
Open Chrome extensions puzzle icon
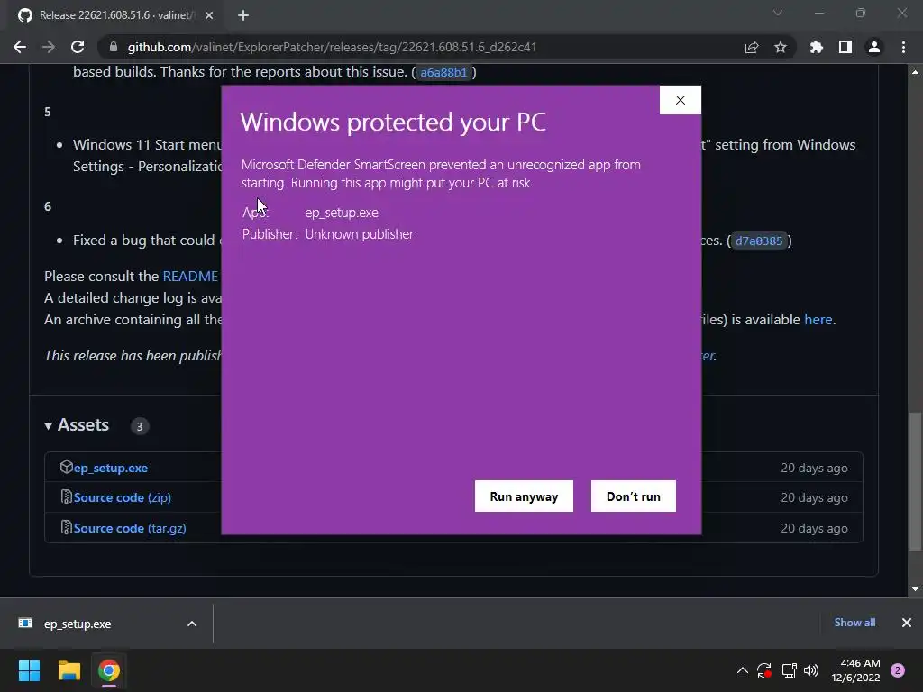817,47
